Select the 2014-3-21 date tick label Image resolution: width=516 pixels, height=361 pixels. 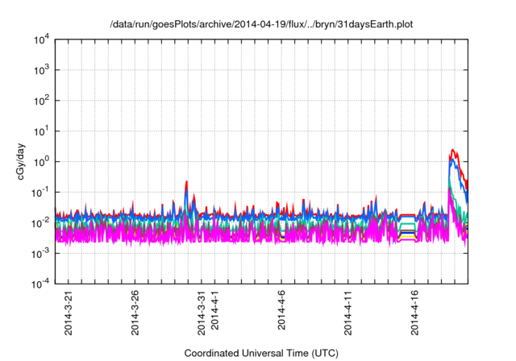(x=68, y=313)
